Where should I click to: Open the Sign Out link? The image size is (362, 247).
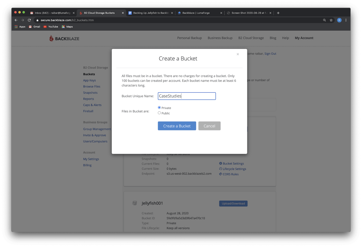[x=270, y=54]
